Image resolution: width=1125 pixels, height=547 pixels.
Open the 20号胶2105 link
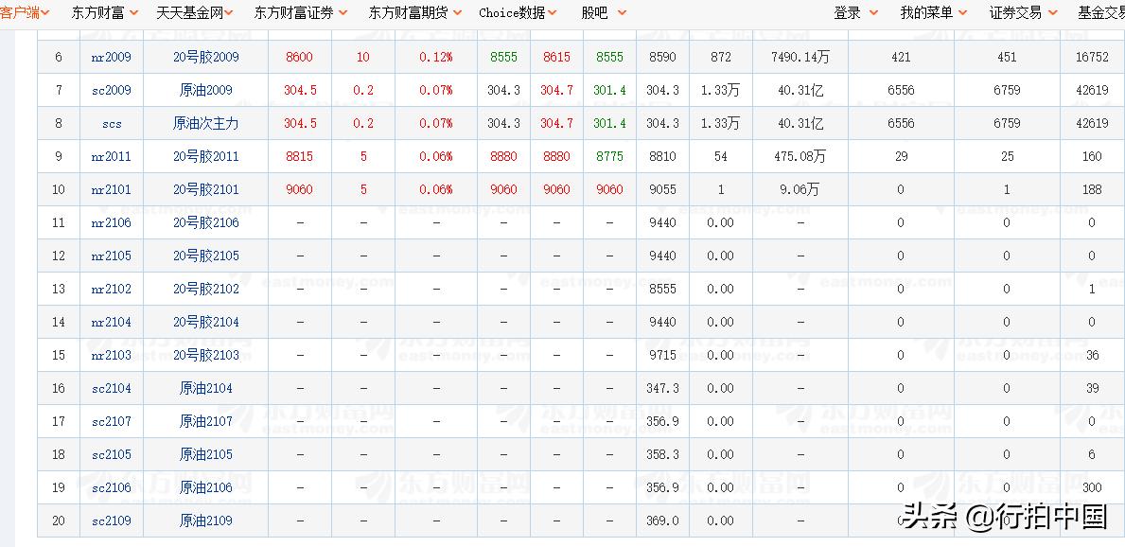click(x=206, y=256)
